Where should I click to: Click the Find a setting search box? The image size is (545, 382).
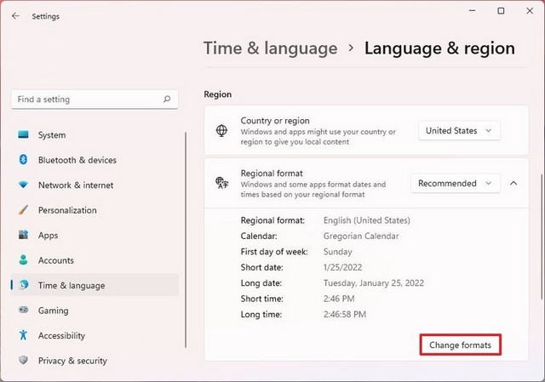tap(95, 100)
